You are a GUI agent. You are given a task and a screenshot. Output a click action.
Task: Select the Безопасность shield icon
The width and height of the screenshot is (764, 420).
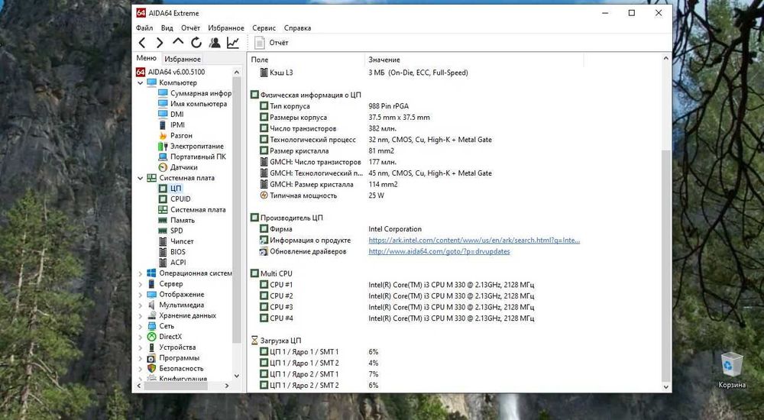click(151, 369)
